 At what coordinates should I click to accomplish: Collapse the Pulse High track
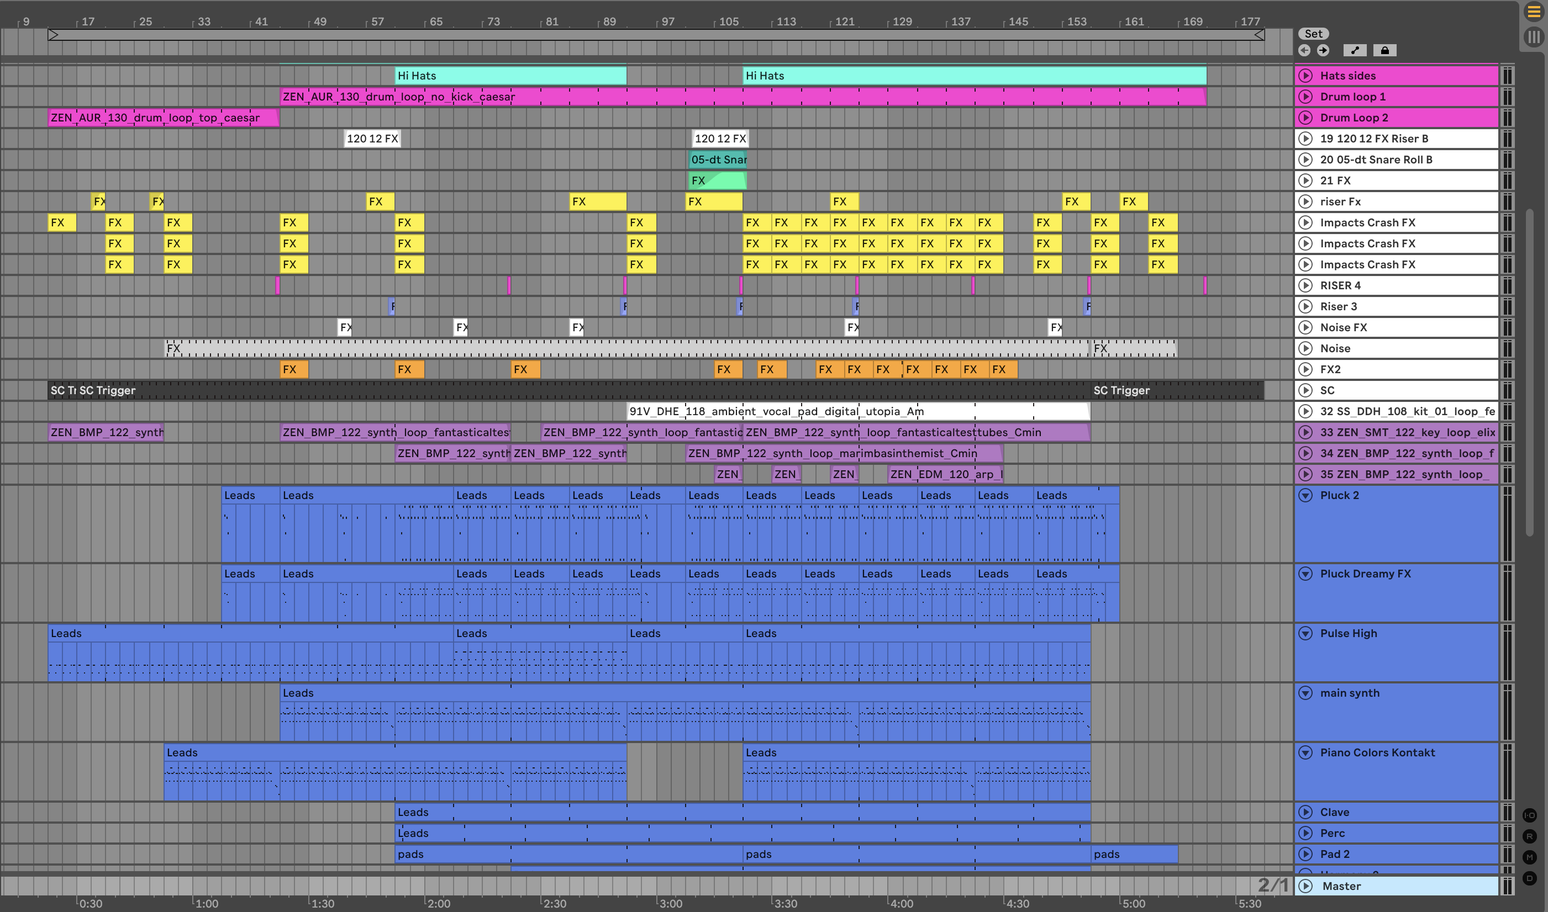(1305, 633)
